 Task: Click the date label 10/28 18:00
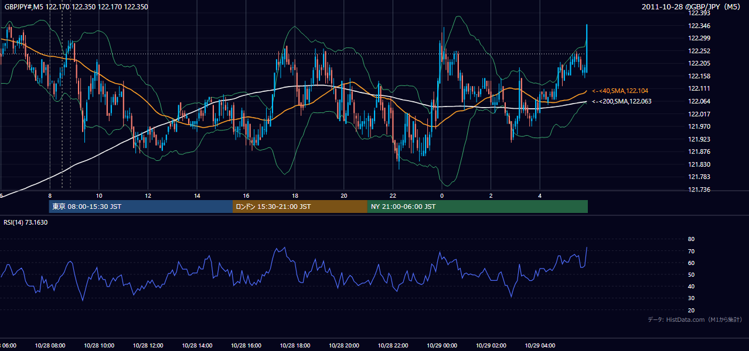pos(295,345)
